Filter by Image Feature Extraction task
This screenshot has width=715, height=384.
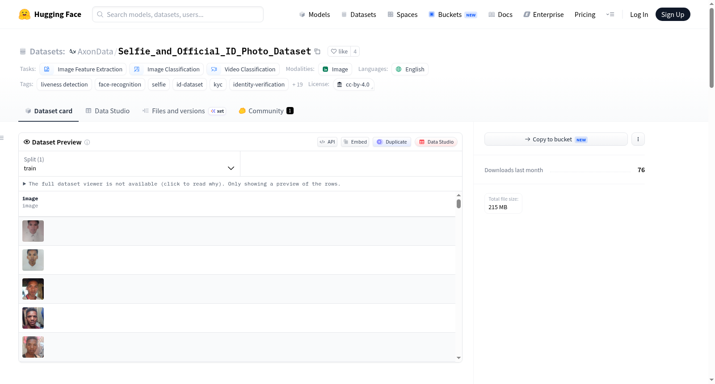[83, 69]
